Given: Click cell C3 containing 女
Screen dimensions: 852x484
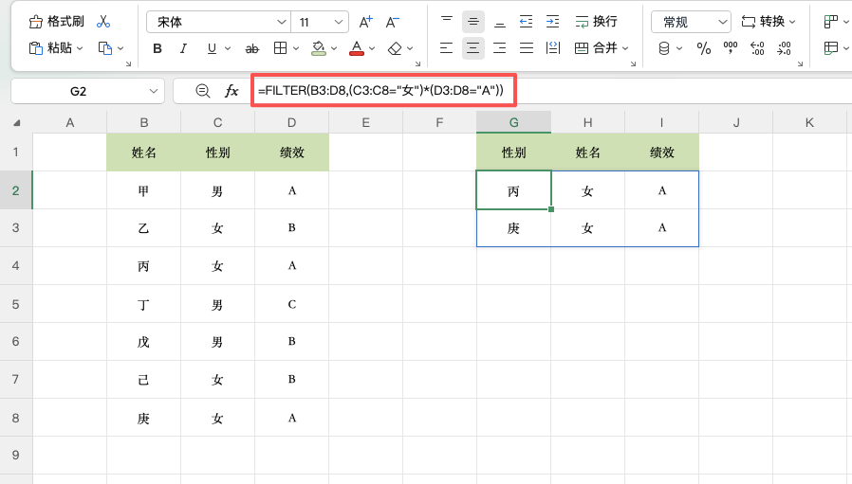Looking at the screenshot, I should 218,228.
